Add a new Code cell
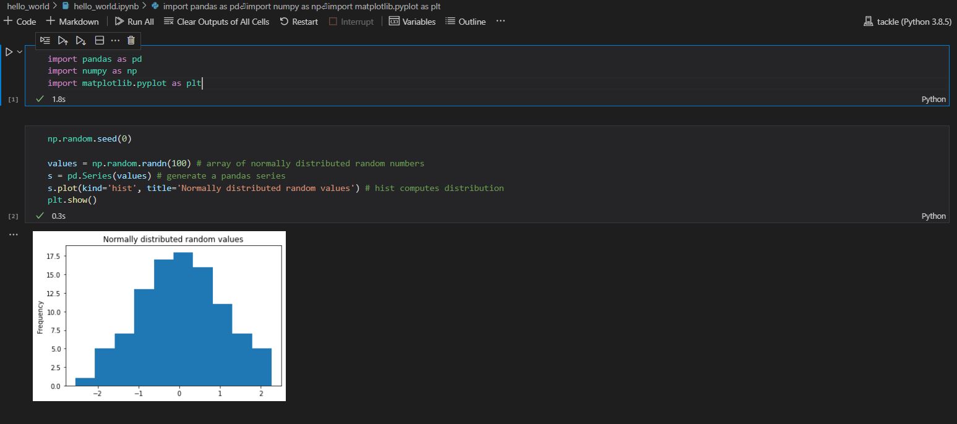 20,22
